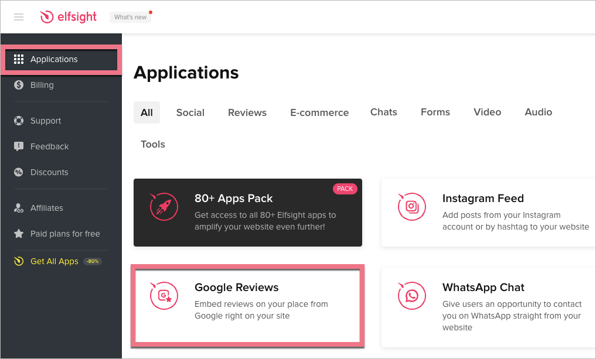This screenshot has height=359, width=596.
Task: Click the Google Reviews app icon
Action: click(164, 296)
